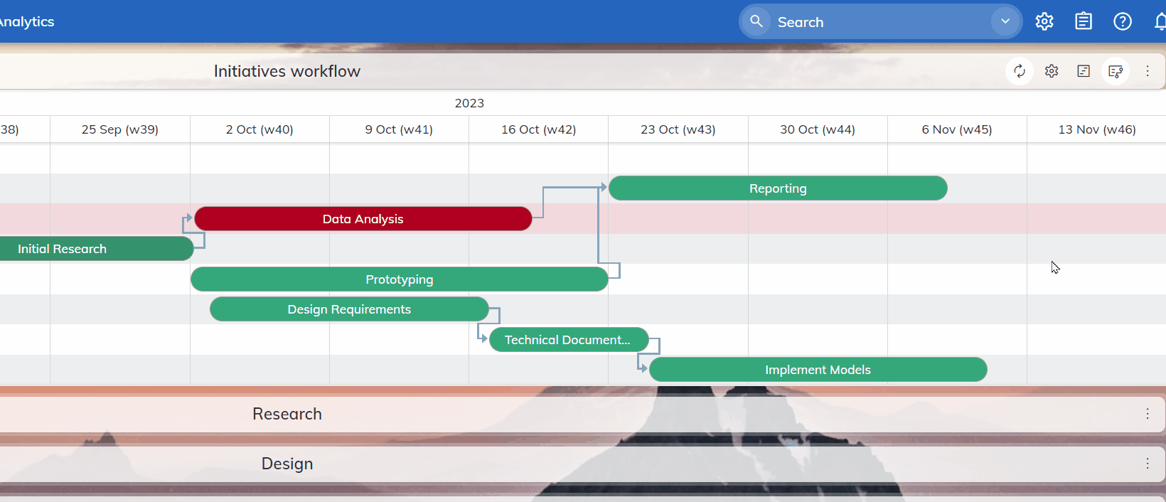Select the Prototyping task bar
The height and width of the screenshot is (502, 1166).
400,279
